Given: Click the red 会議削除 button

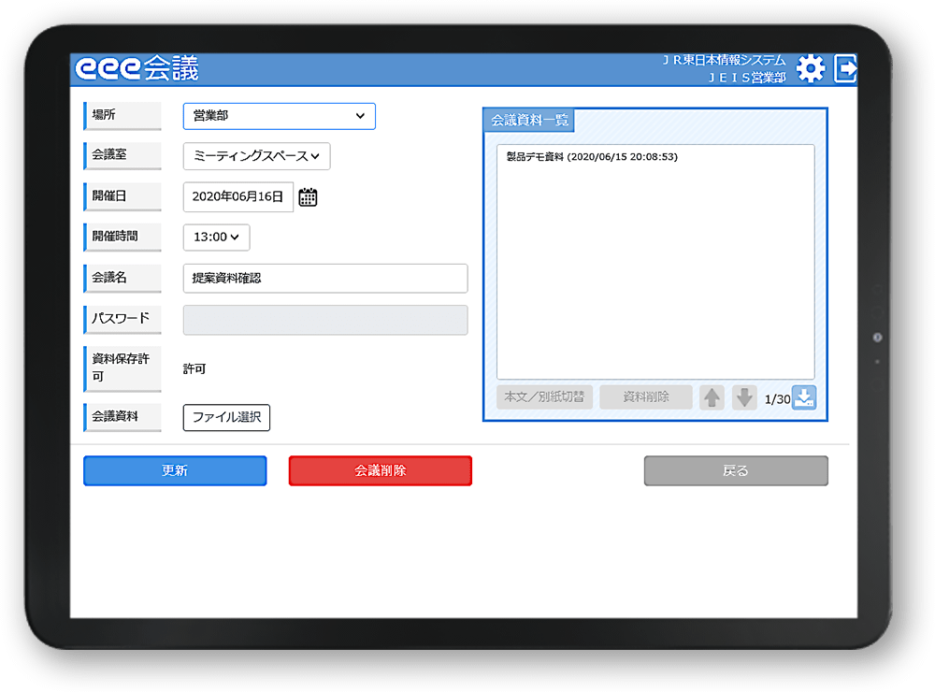Looking at the screenshot, I should coord(381,470).
